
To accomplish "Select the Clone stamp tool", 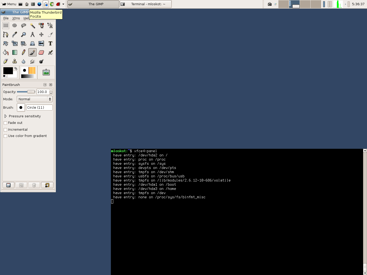I will click(15, 61).
